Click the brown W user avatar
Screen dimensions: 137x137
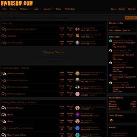point(77,74)
